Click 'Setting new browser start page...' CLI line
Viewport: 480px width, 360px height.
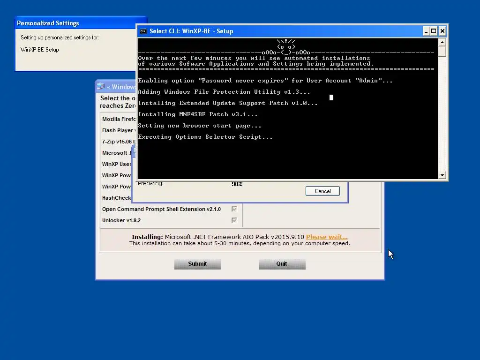point(200,126)
